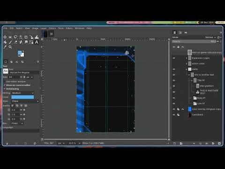
Task: Toggle the Quick Mask button
Action: [x=42, y=139]
